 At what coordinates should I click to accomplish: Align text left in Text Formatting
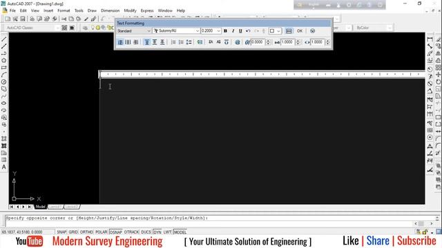tap(120, 42)
